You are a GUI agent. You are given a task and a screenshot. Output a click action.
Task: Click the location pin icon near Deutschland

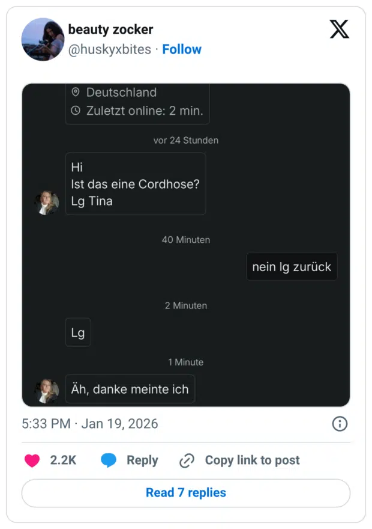pos(76,92)
